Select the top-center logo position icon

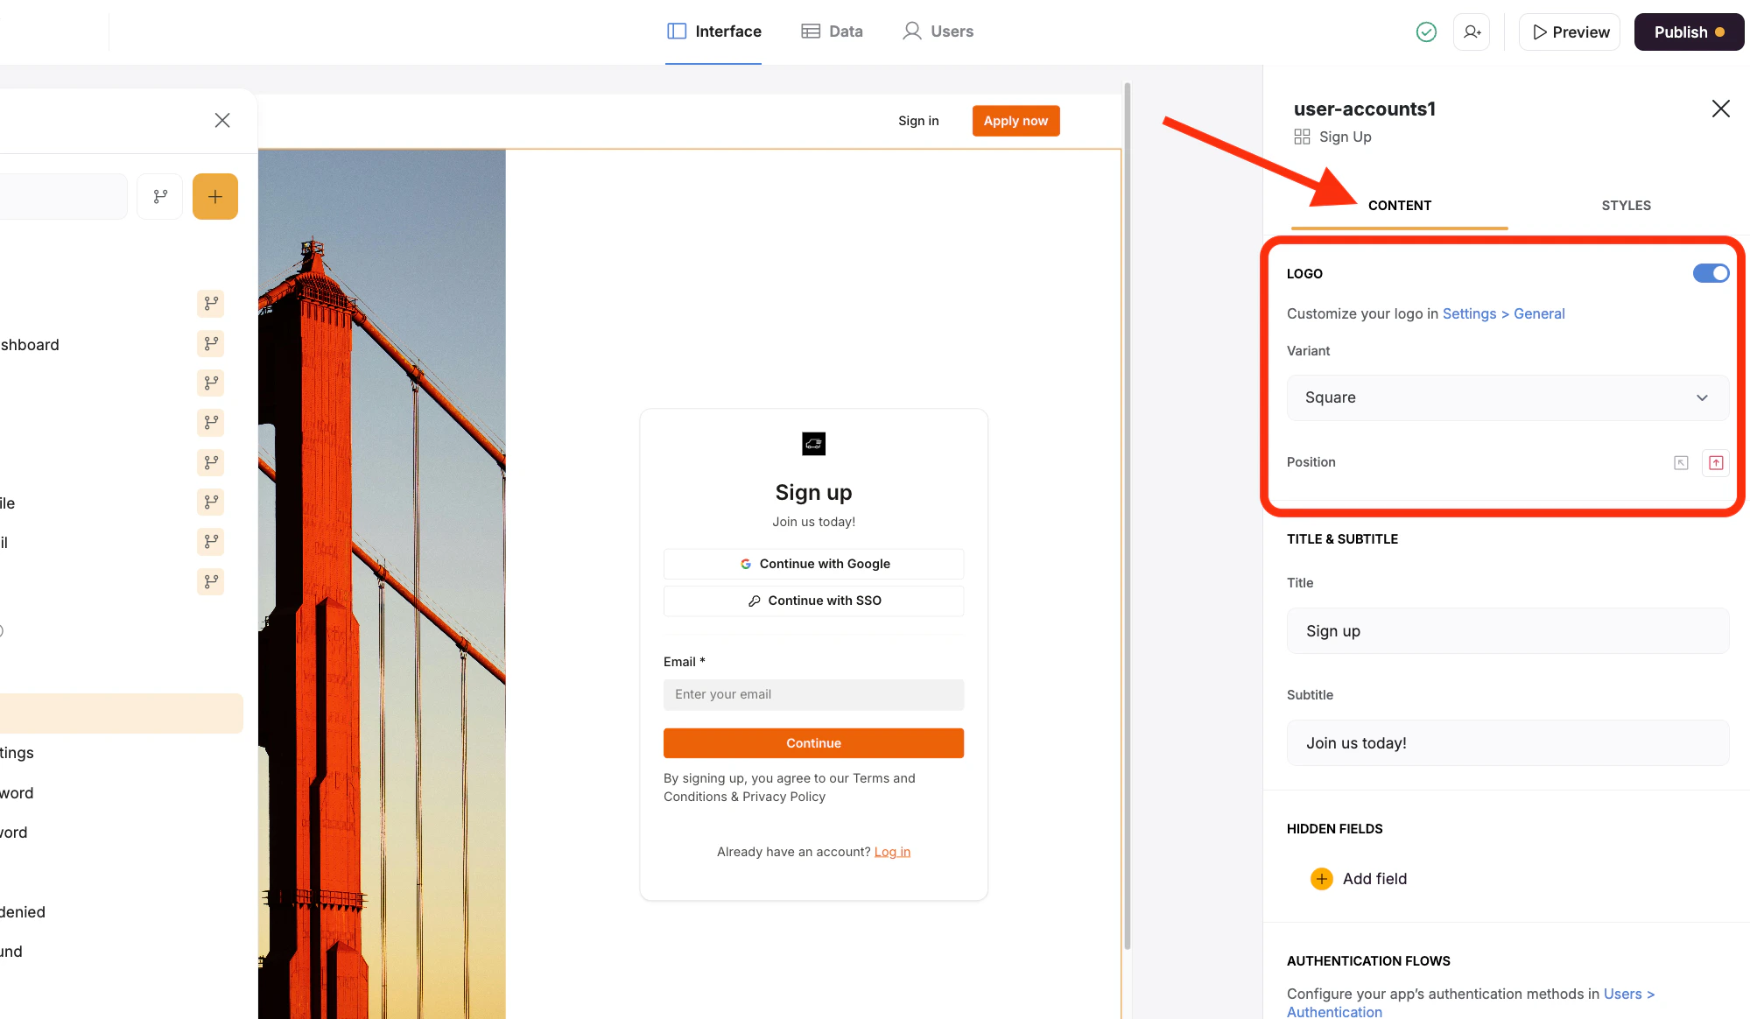click(x=1716, y=463)
